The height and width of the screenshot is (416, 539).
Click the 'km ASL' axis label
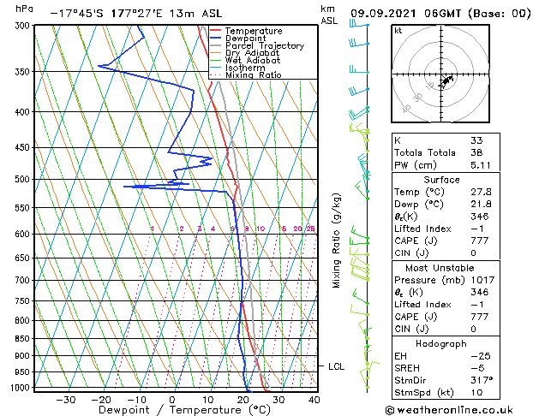point(329,15)
